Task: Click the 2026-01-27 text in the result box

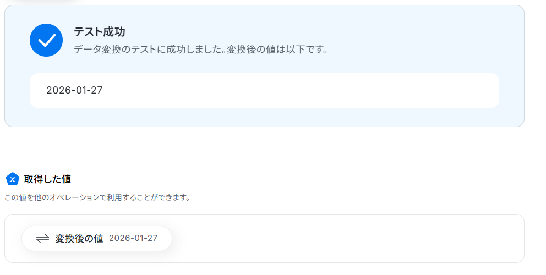Action: click(74, 90)
